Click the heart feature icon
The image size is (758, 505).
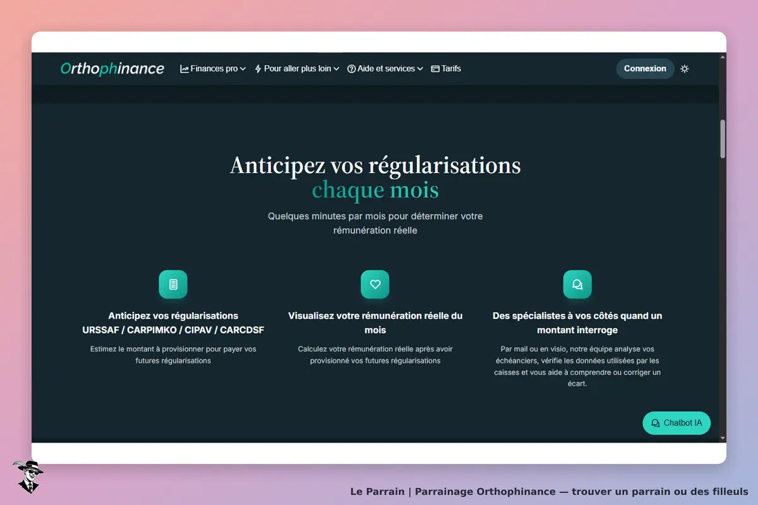(375, 285)
